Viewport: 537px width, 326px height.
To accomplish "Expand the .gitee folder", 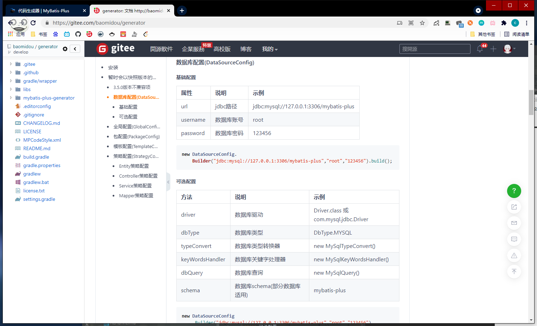I will pyautogui.click(x=11, y=64).
